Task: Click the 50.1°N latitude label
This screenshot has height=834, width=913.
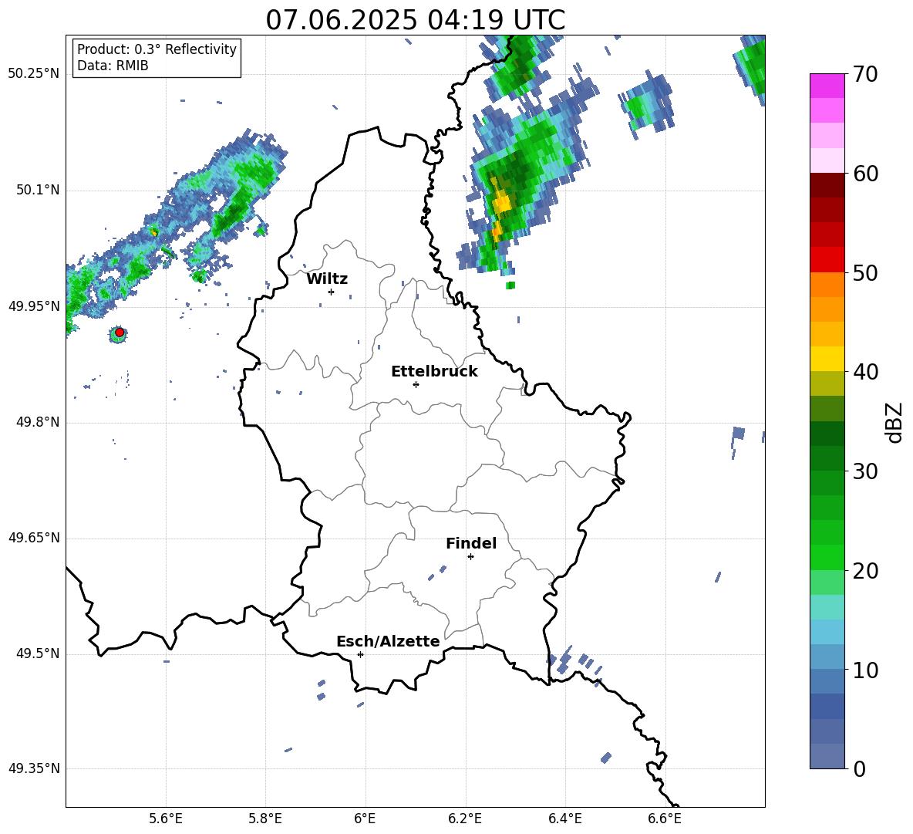Action: click(38, 190)
